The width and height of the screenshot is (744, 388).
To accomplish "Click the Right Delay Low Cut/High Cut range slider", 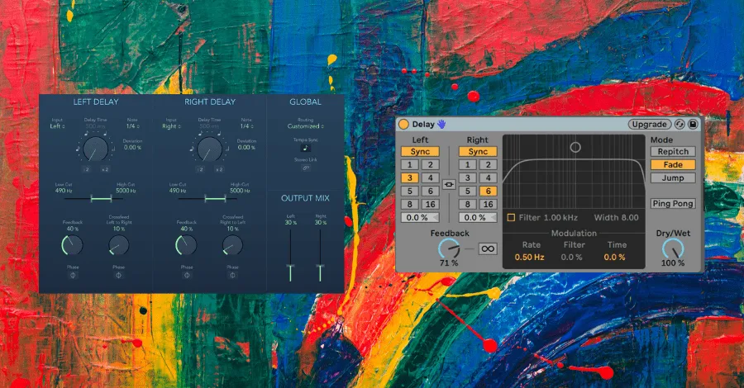I will tap(208, 199).
